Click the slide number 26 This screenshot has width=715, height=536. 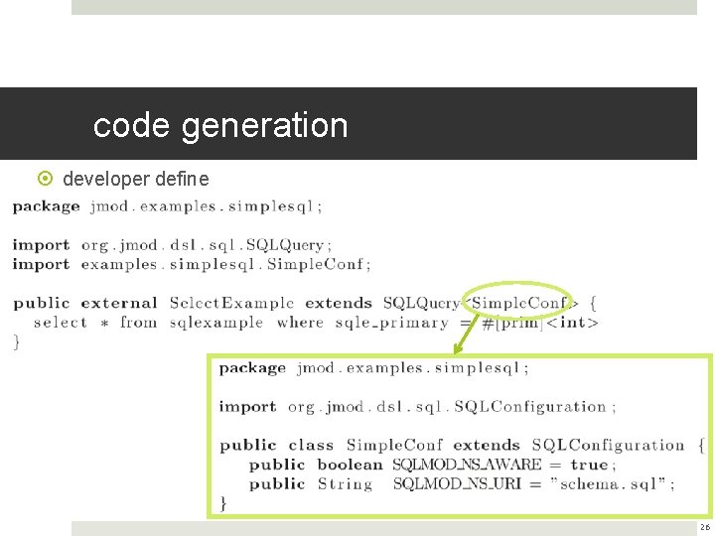(x=704, y=527)
